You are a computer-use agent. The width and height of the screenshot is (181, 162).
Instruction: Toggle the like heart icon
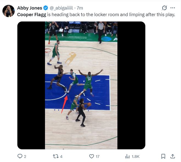(92, 156)
